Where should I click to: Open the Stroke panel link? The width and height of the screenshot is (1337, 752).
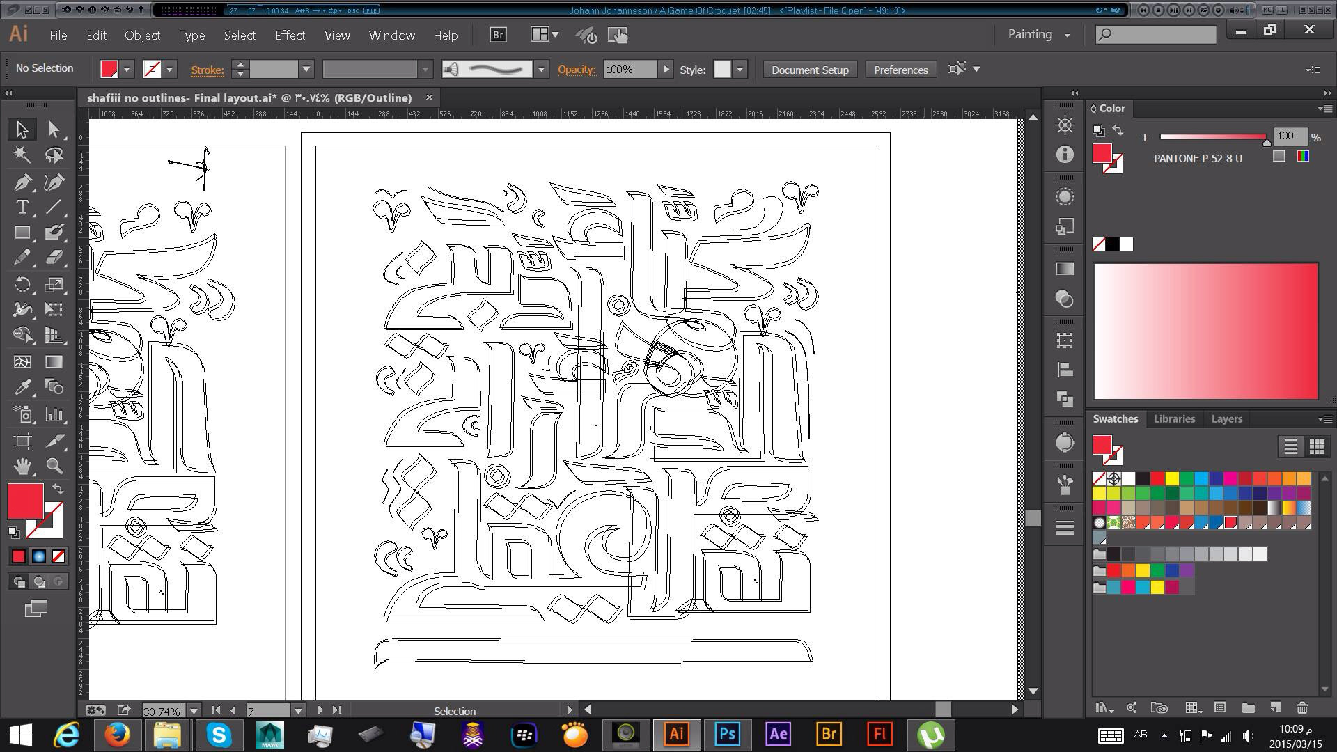pyautogui.click(x=208, y=70)
